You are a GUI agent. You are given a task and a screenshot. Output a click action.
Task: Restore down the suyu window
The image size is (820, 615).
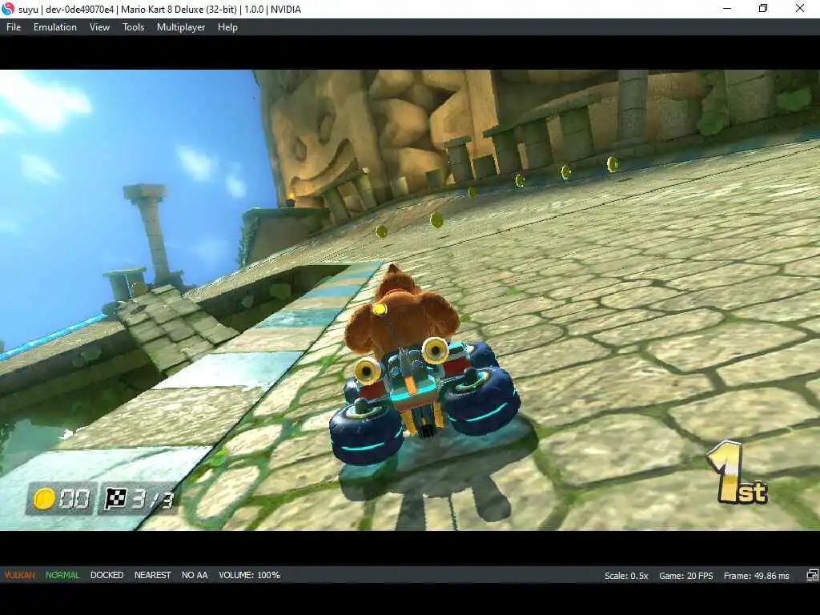pyautogui.click(x=763, y=9)
